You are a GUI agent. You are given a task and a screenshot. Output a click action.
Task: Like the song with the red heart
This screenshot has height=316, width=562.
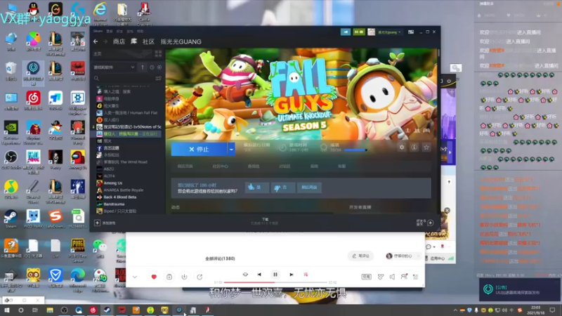pyautogui.click(x=154, y=277)
